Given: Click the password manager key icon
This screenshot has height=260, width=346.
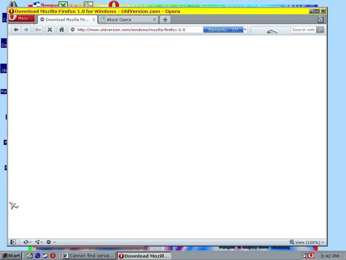Looking at the screenshot, I should pyautogui.click(x=38, y=30).
